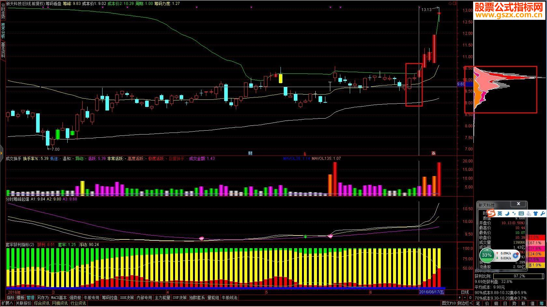
Task: Click the 成交换手 indicator title
Action: pos(14,159)
